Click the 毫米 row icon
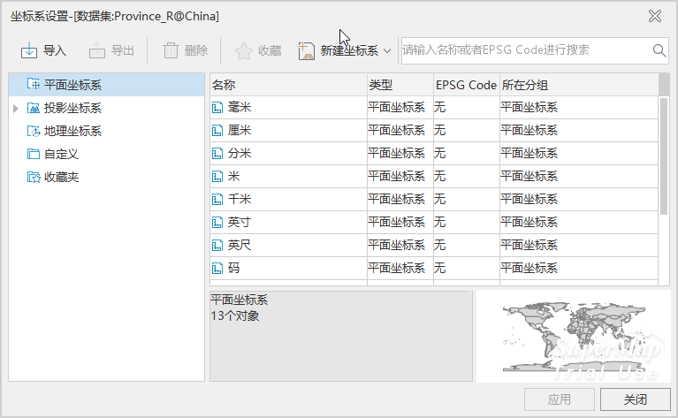The image size is (678, 418). (x=218, y=108)
